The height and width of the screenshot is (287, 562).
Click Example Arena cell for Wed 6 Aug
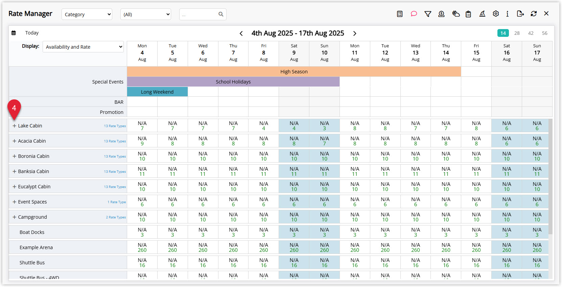203,247
